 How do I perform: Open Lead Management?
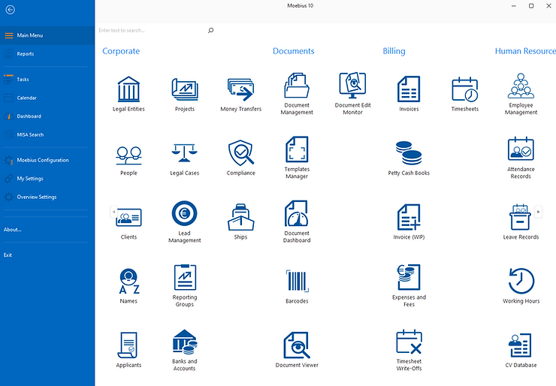pos(184,222)
